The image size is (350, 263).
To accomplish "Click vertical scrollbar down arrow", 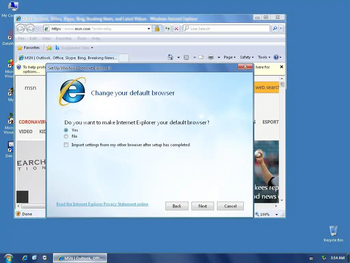I will tap(282, 200).
